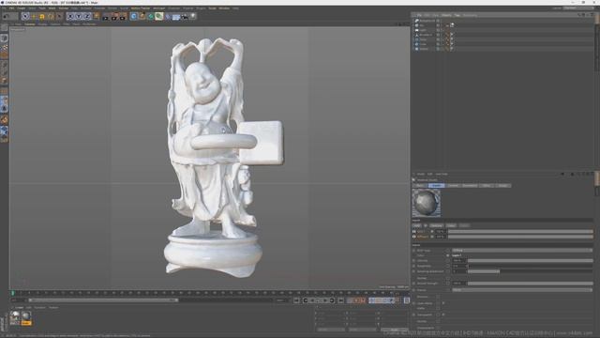Open Attribute Manager User Data menu
600x338 pixels.
tap(442, 174)
